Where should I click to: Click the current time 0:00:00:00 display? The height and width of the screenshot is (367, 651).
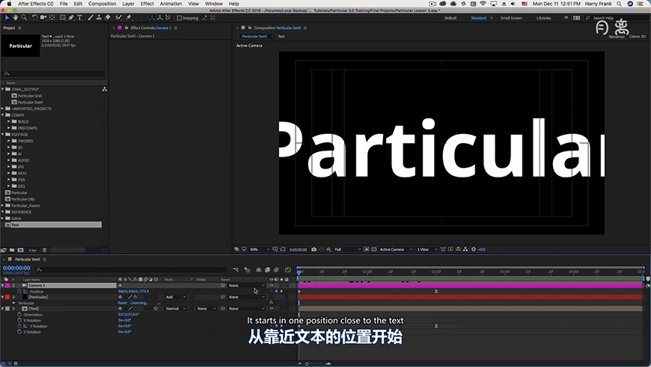(16, 268)
